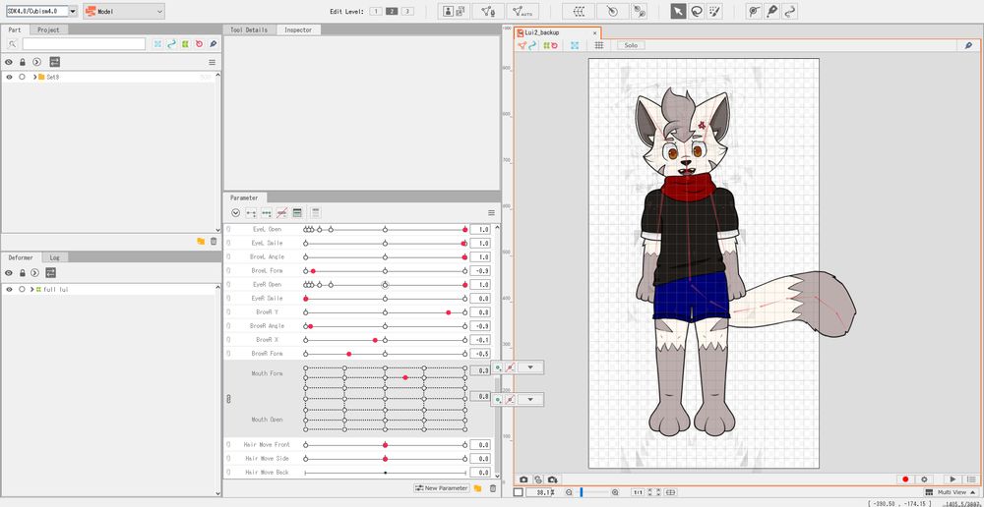Click the 1:1 zoom reset button
This screenshot has width=984, height=507.
(x=637, y=492)
